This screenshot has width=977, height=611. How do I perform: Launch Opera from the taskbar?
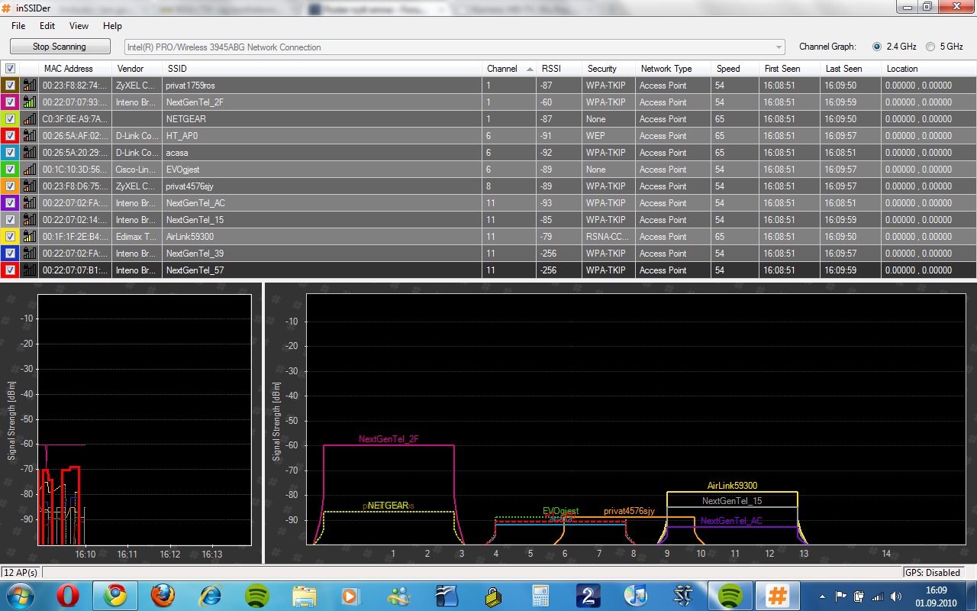(x=69, y=596)
